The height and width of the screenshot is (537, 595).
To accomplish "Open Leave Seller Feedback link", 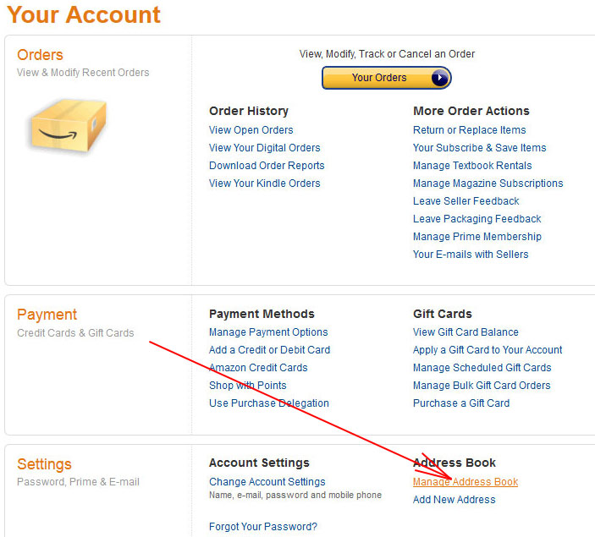I will (466, 201).
